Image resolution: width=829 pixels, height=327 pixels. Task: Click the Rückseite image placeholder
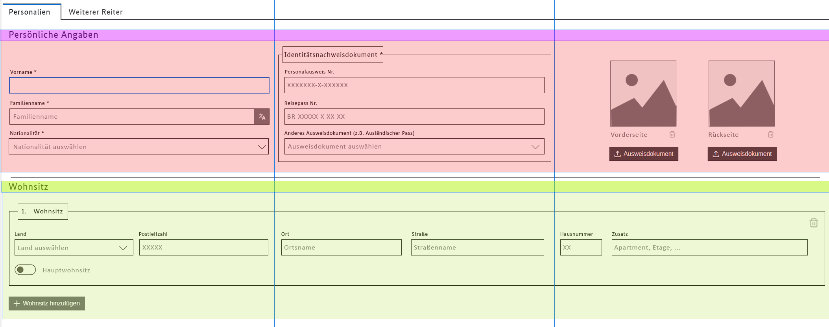742,94
